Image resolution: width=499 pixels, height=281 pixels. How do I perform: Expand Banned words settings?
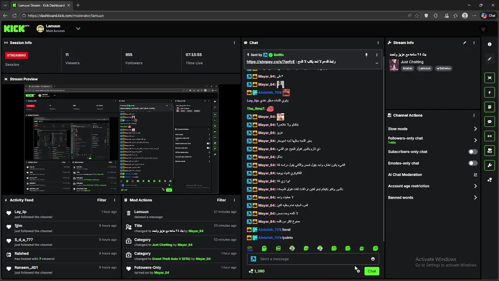click(432, 197)
